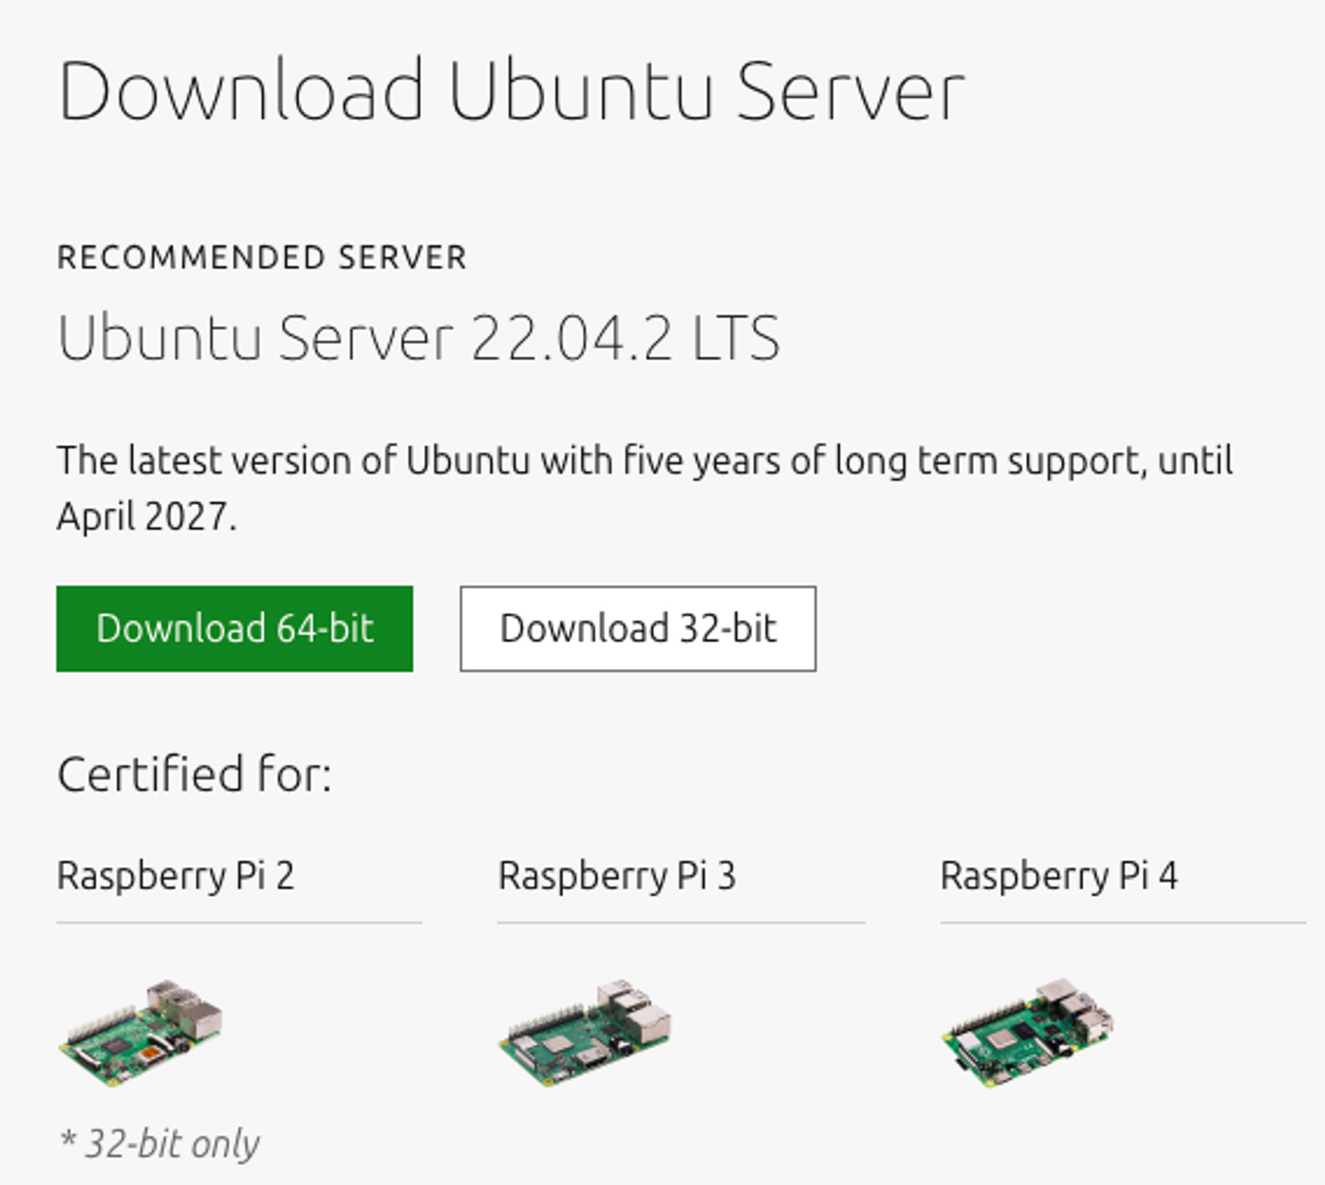Click the Raspberry Pi 4 board image
This screenshot has height=1185, width=1325.
click(1028, 1033)
